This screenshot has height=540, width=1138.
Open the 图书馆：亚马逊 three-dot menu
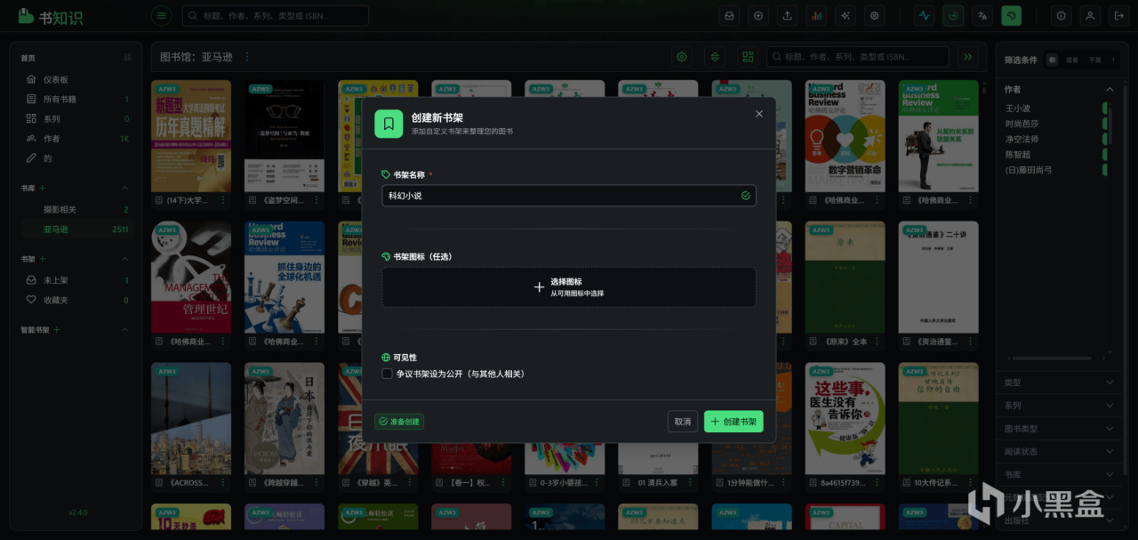point(247,57)
